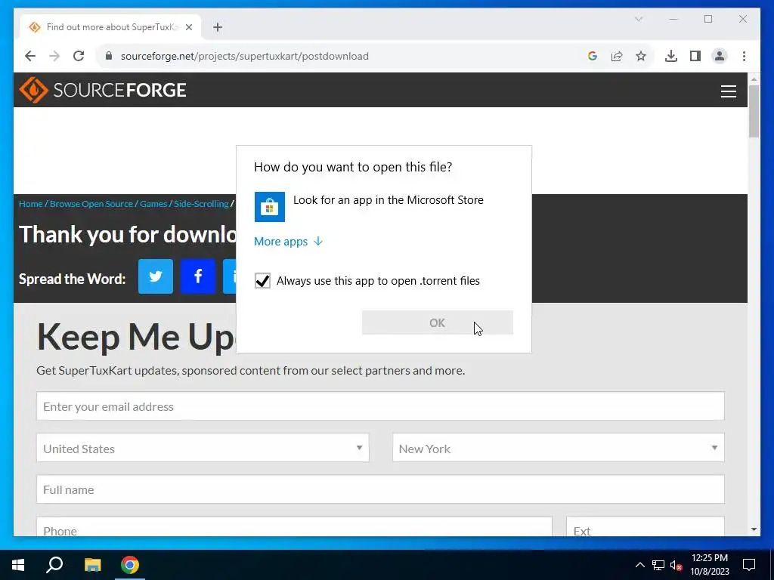This screenshot has width=774, height=580.
Task: Click the Full name field
Action: (380, 489)
